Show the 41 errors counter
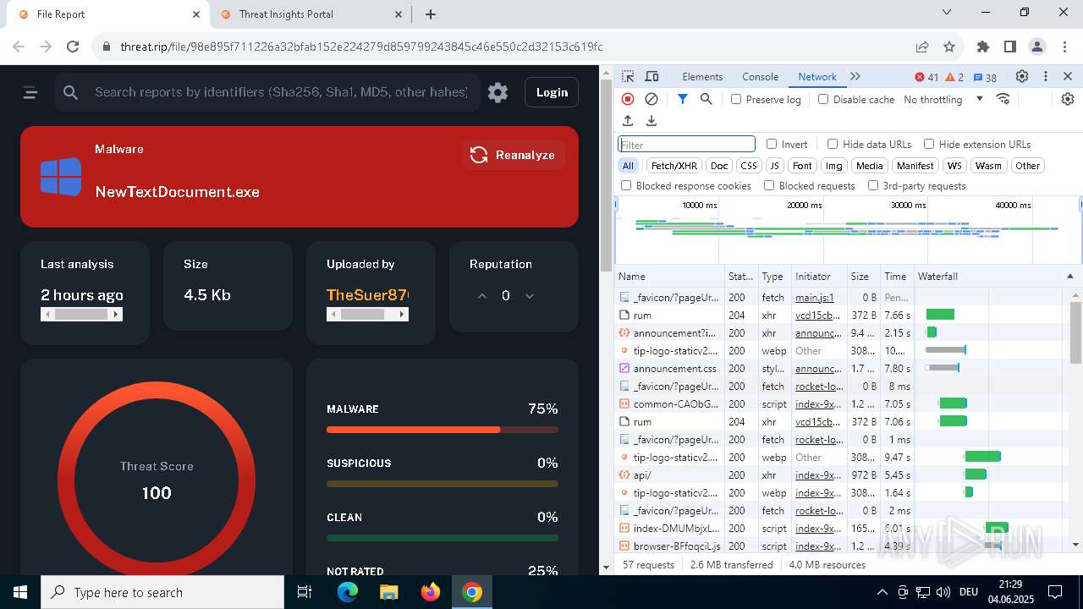This screenshot has width=1083, height=609. coord(926,77)
